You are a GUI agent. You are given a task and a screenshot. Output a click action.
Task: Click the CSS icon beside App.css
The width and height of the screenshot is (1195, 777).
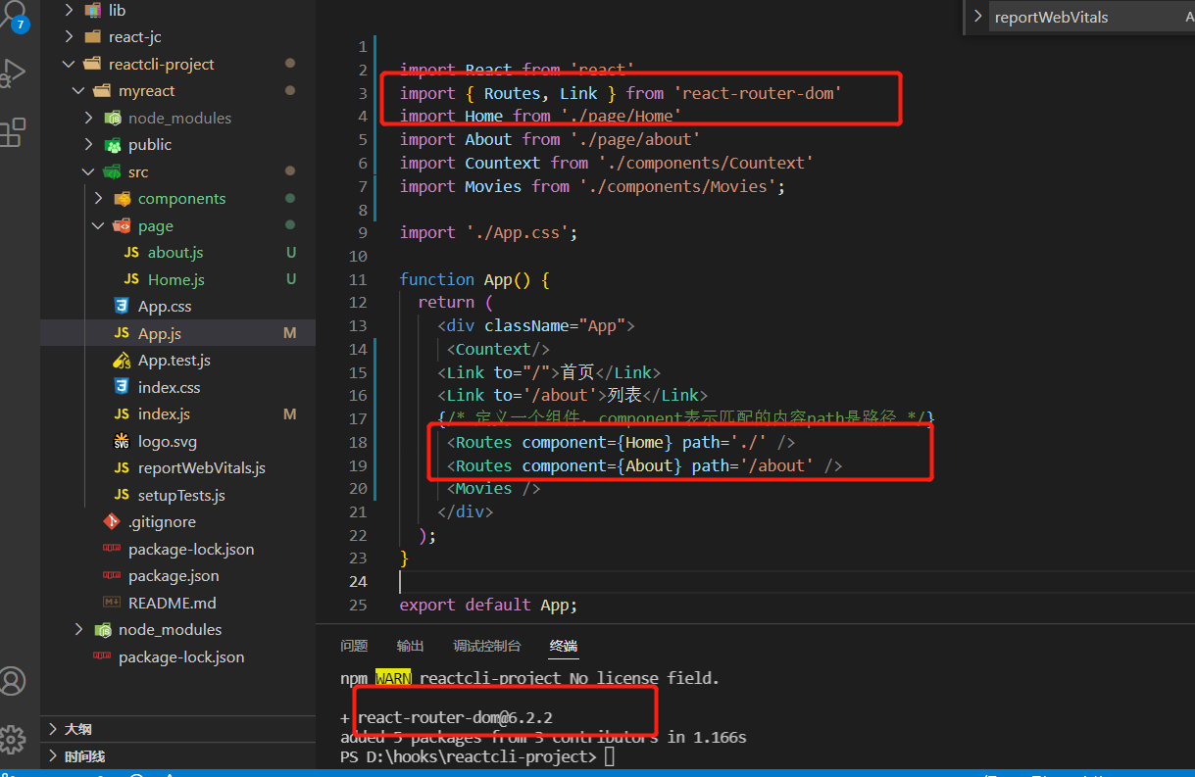(x=122, y=307)
